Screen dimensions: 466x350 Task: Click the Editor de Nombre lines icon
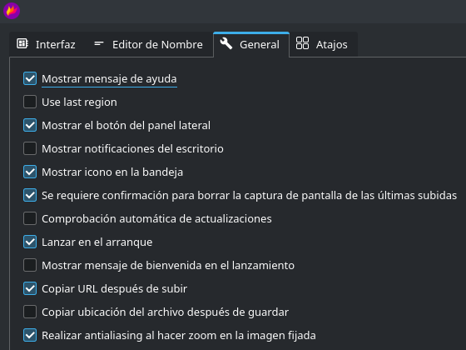(99, 43)
